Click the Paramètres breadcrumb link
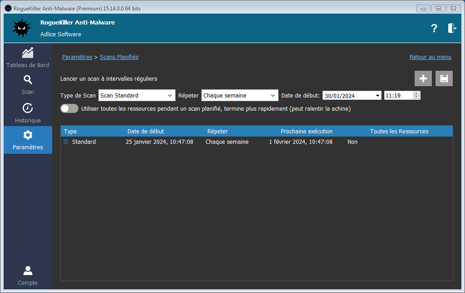The width and height of the screenshot is (465, 293). (x=77, y=57)
